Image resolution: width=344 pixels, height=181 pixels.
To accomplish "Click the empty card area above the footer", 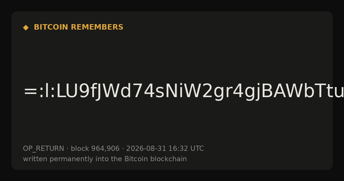I will 172,124.
